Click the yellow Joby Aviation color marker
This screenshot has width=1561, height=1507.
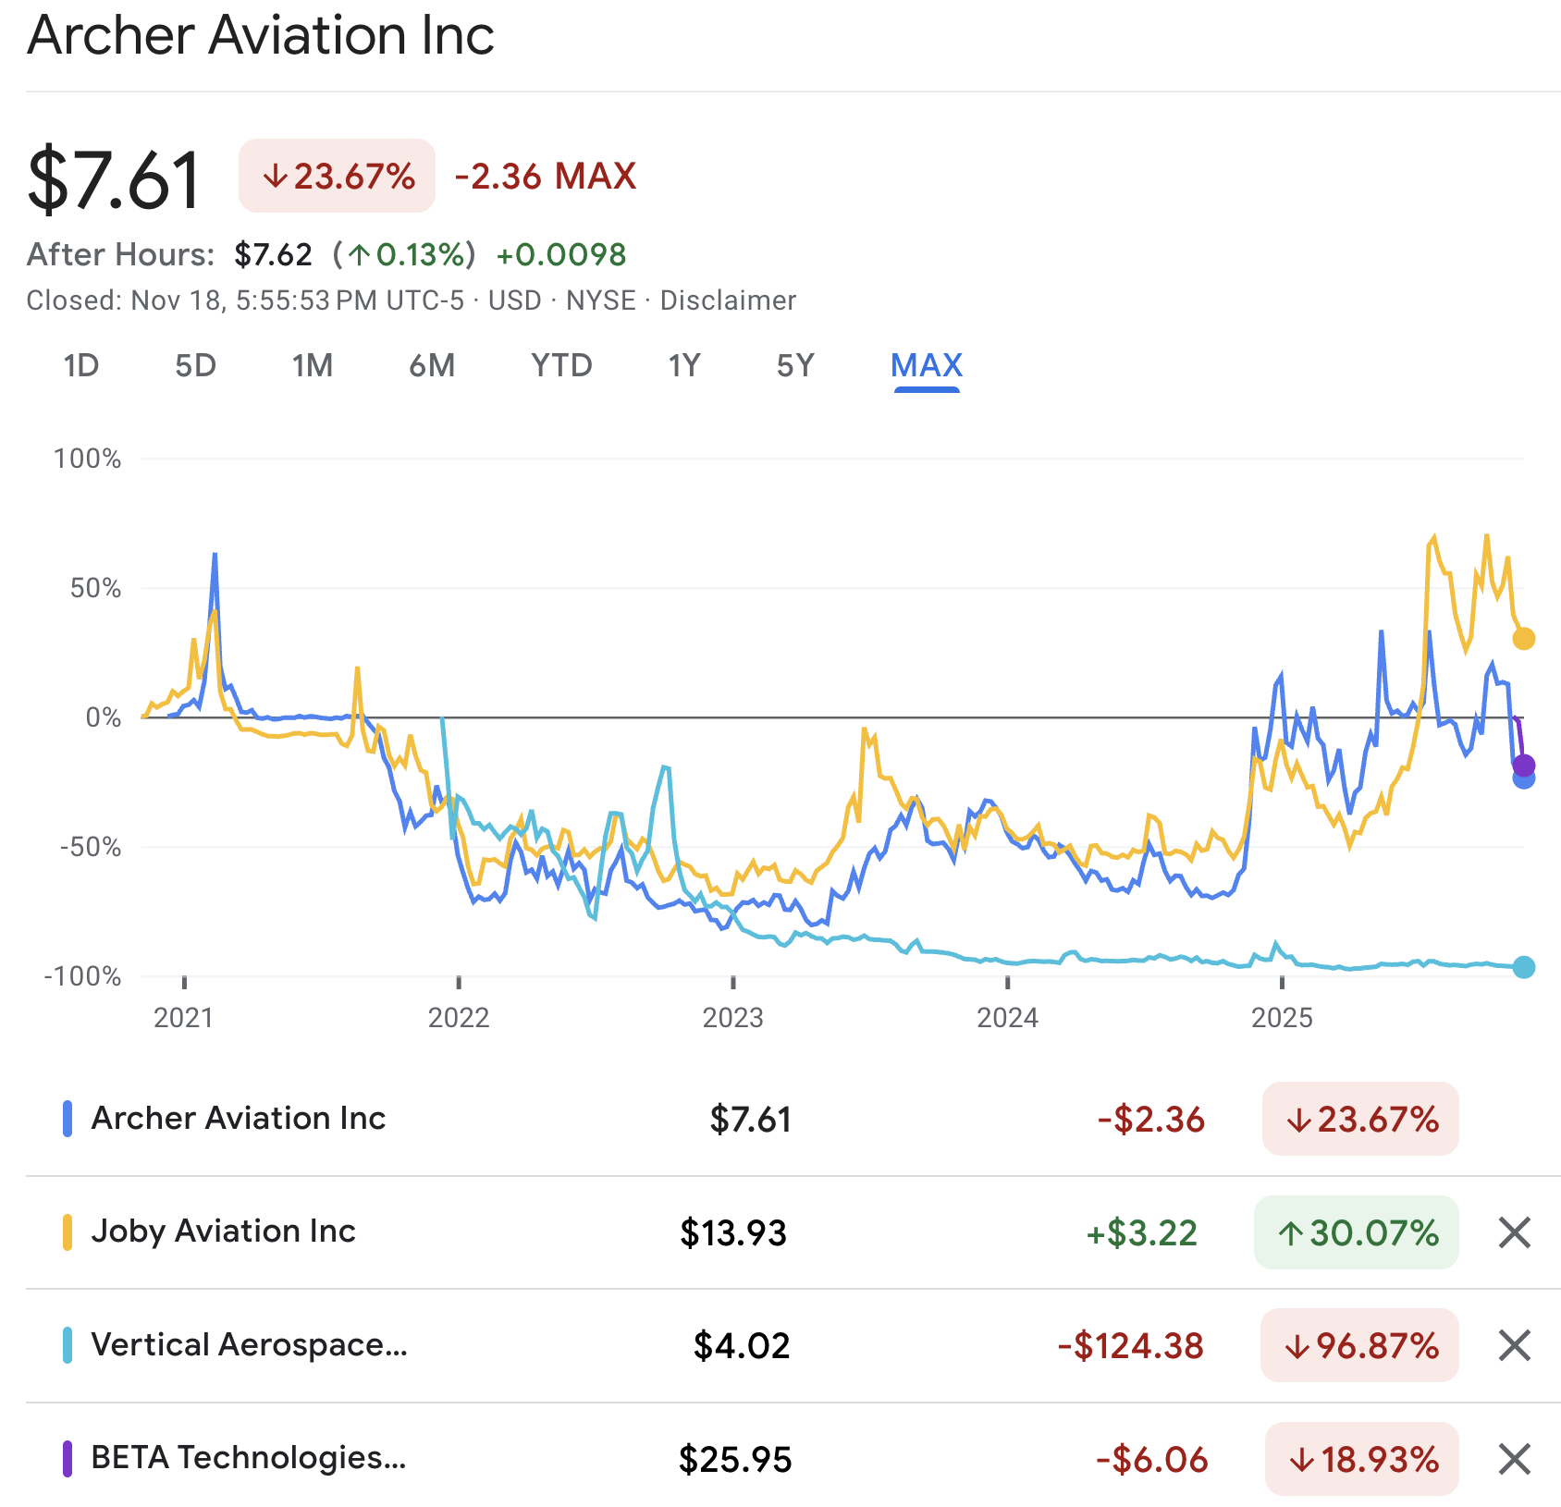(x=66, y=1232)
